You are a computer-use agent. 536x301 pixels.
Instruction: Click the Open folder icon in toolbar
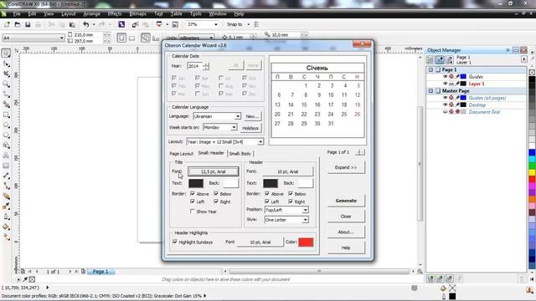(x=17, y=24)
